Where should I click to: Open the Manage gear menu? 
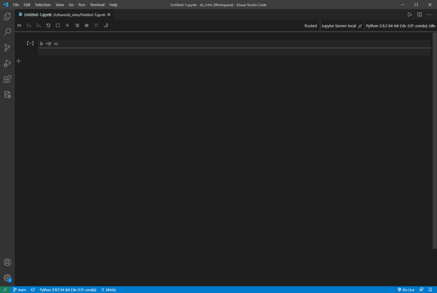(7, 278)
